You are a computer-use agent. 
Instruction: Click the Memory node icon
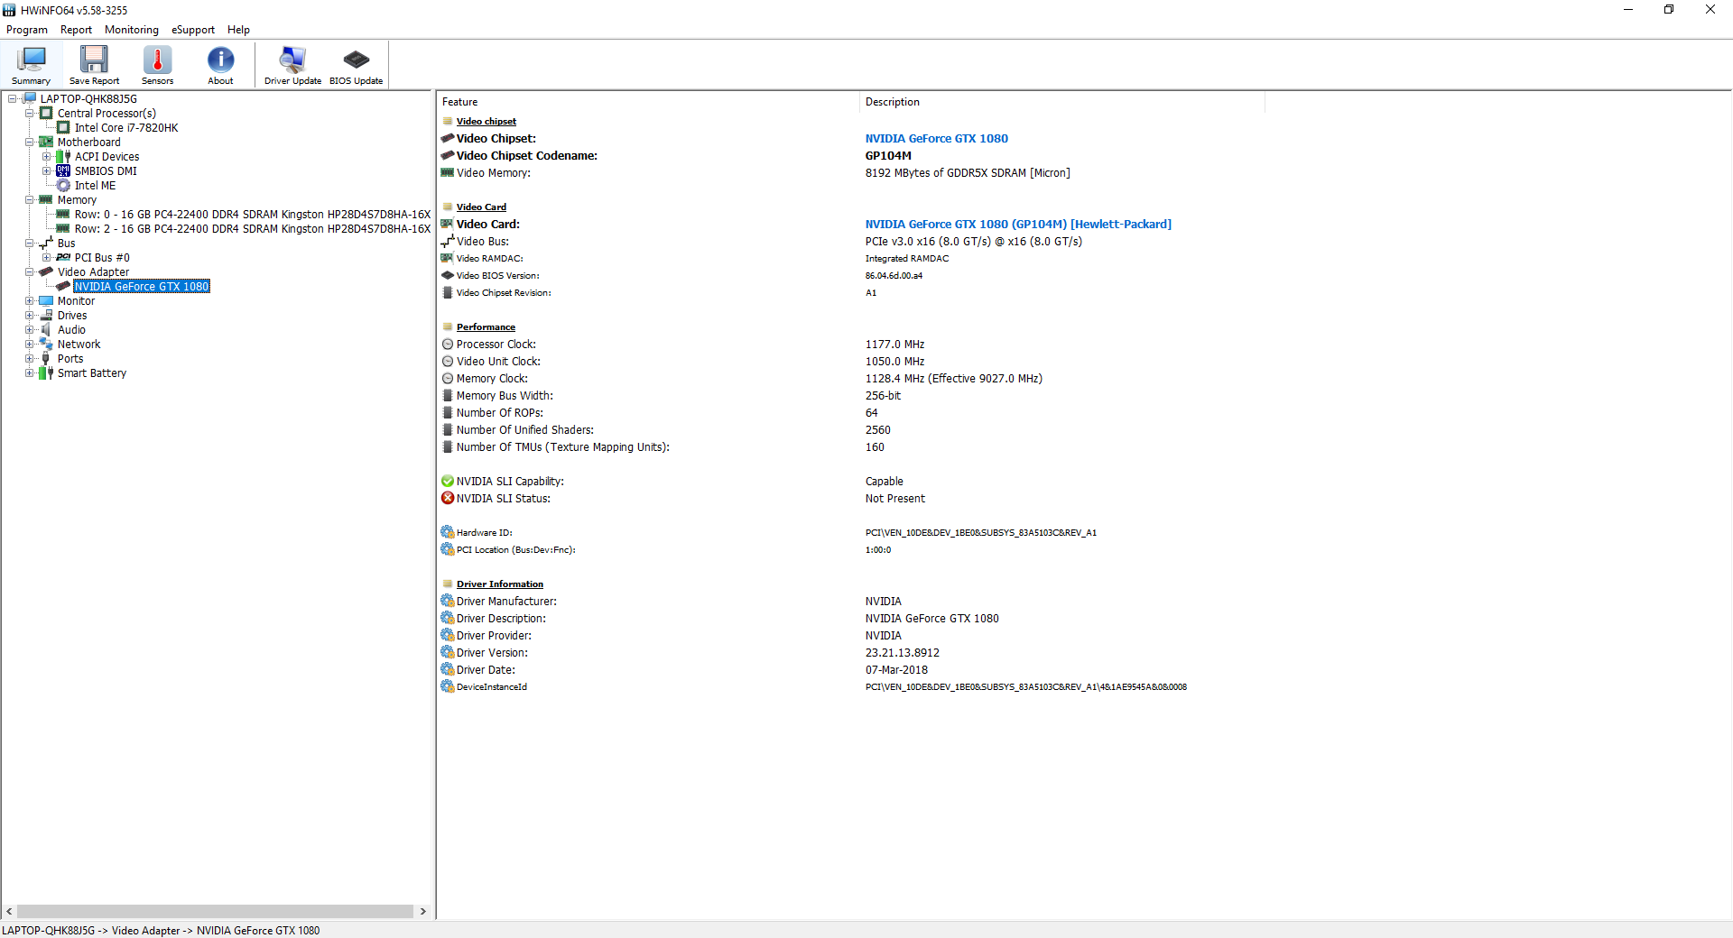pos(46,200)
